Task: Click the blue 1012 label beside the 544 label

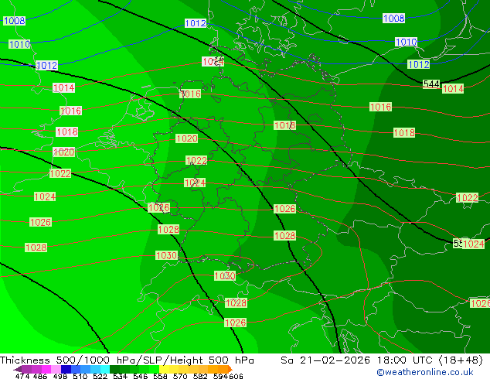Action: click(x=419, y=65)
